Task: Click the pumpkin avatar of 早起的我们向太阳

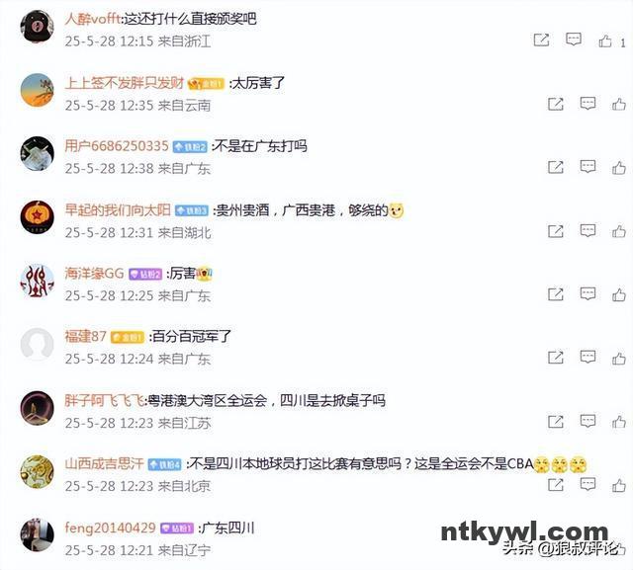Action: coord(38,217)
